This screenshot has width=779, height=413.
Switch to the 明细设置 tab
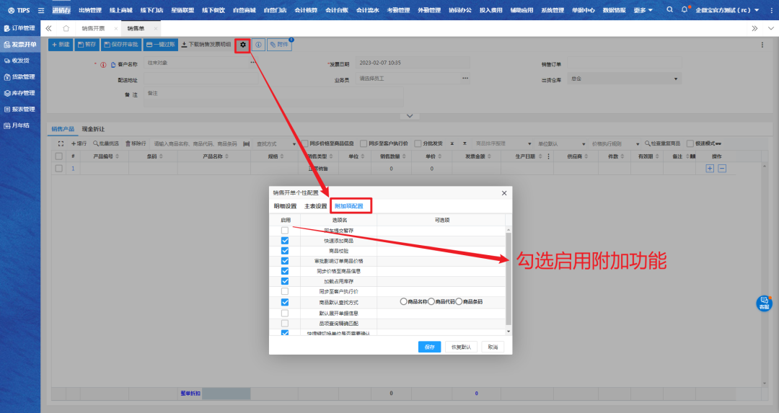click(x=285, y=206)
